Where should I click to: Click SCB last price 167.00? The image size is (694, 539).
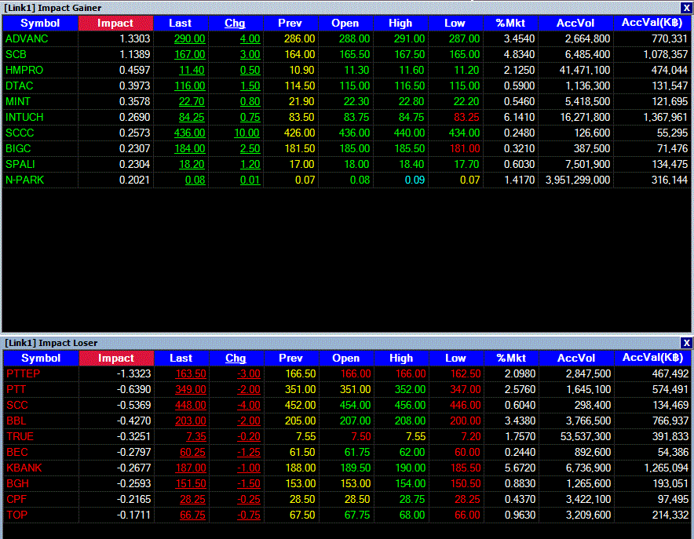tap(189, 54)
